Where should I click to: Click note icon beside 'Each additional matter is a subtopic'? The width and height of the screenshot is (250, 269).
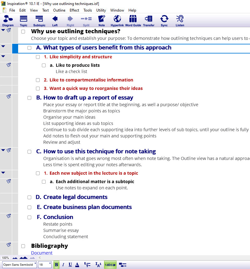9,181
